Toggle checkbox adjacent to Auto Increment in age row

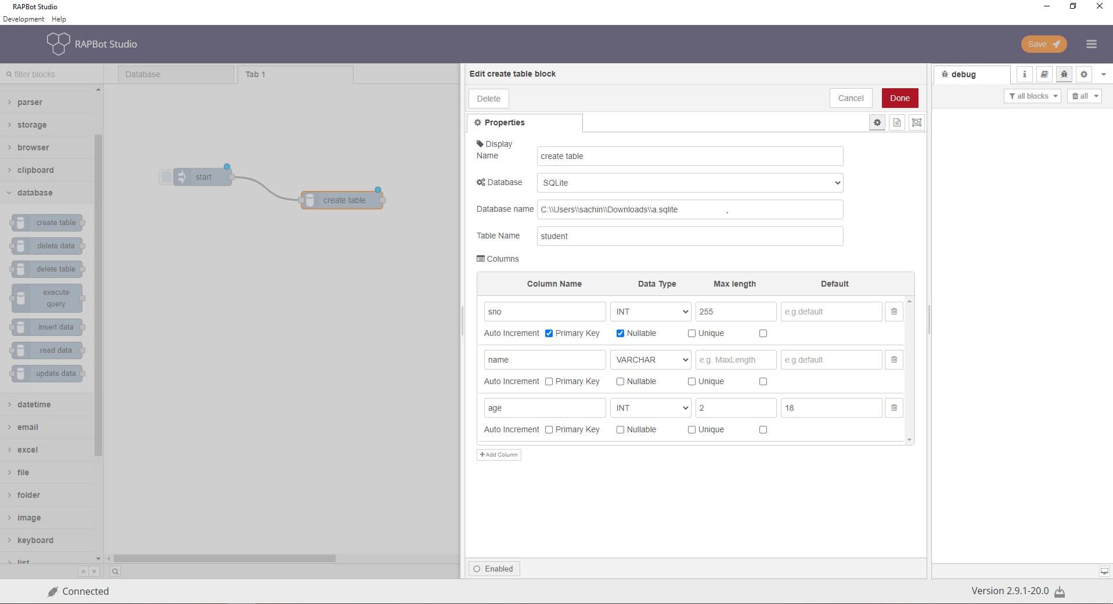click(x=549, y=429)
